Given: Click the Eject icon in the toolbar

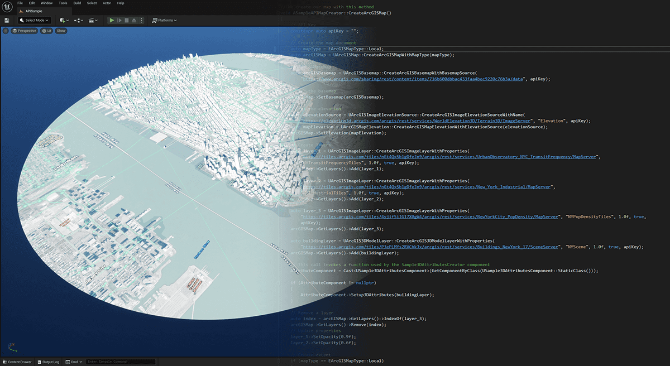Looking at the screenshot, I should (x=134, y=20).
